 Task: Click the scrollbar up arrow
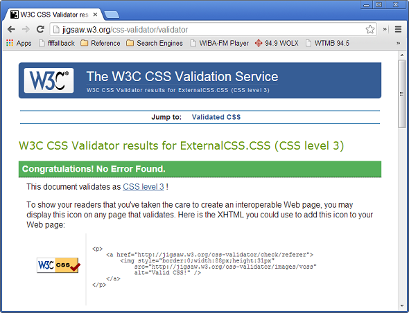(402, 55)
